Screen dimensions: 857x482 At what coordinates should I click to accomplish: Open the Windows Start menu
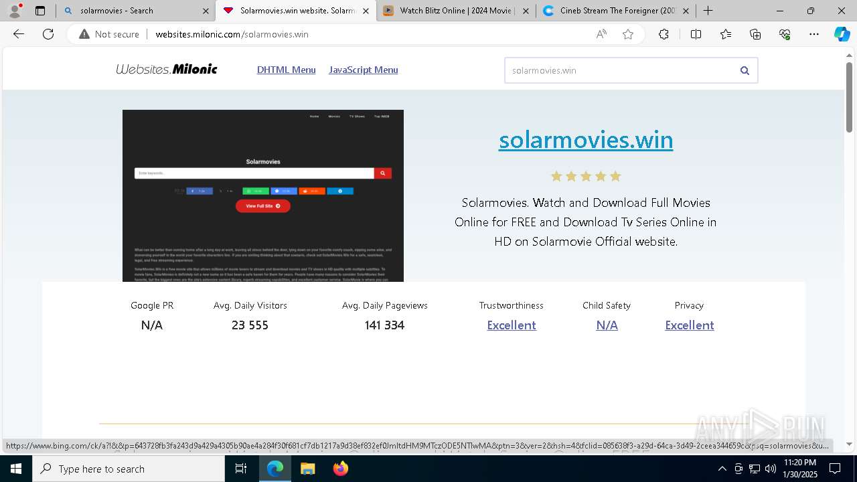[x=16, y=469]
